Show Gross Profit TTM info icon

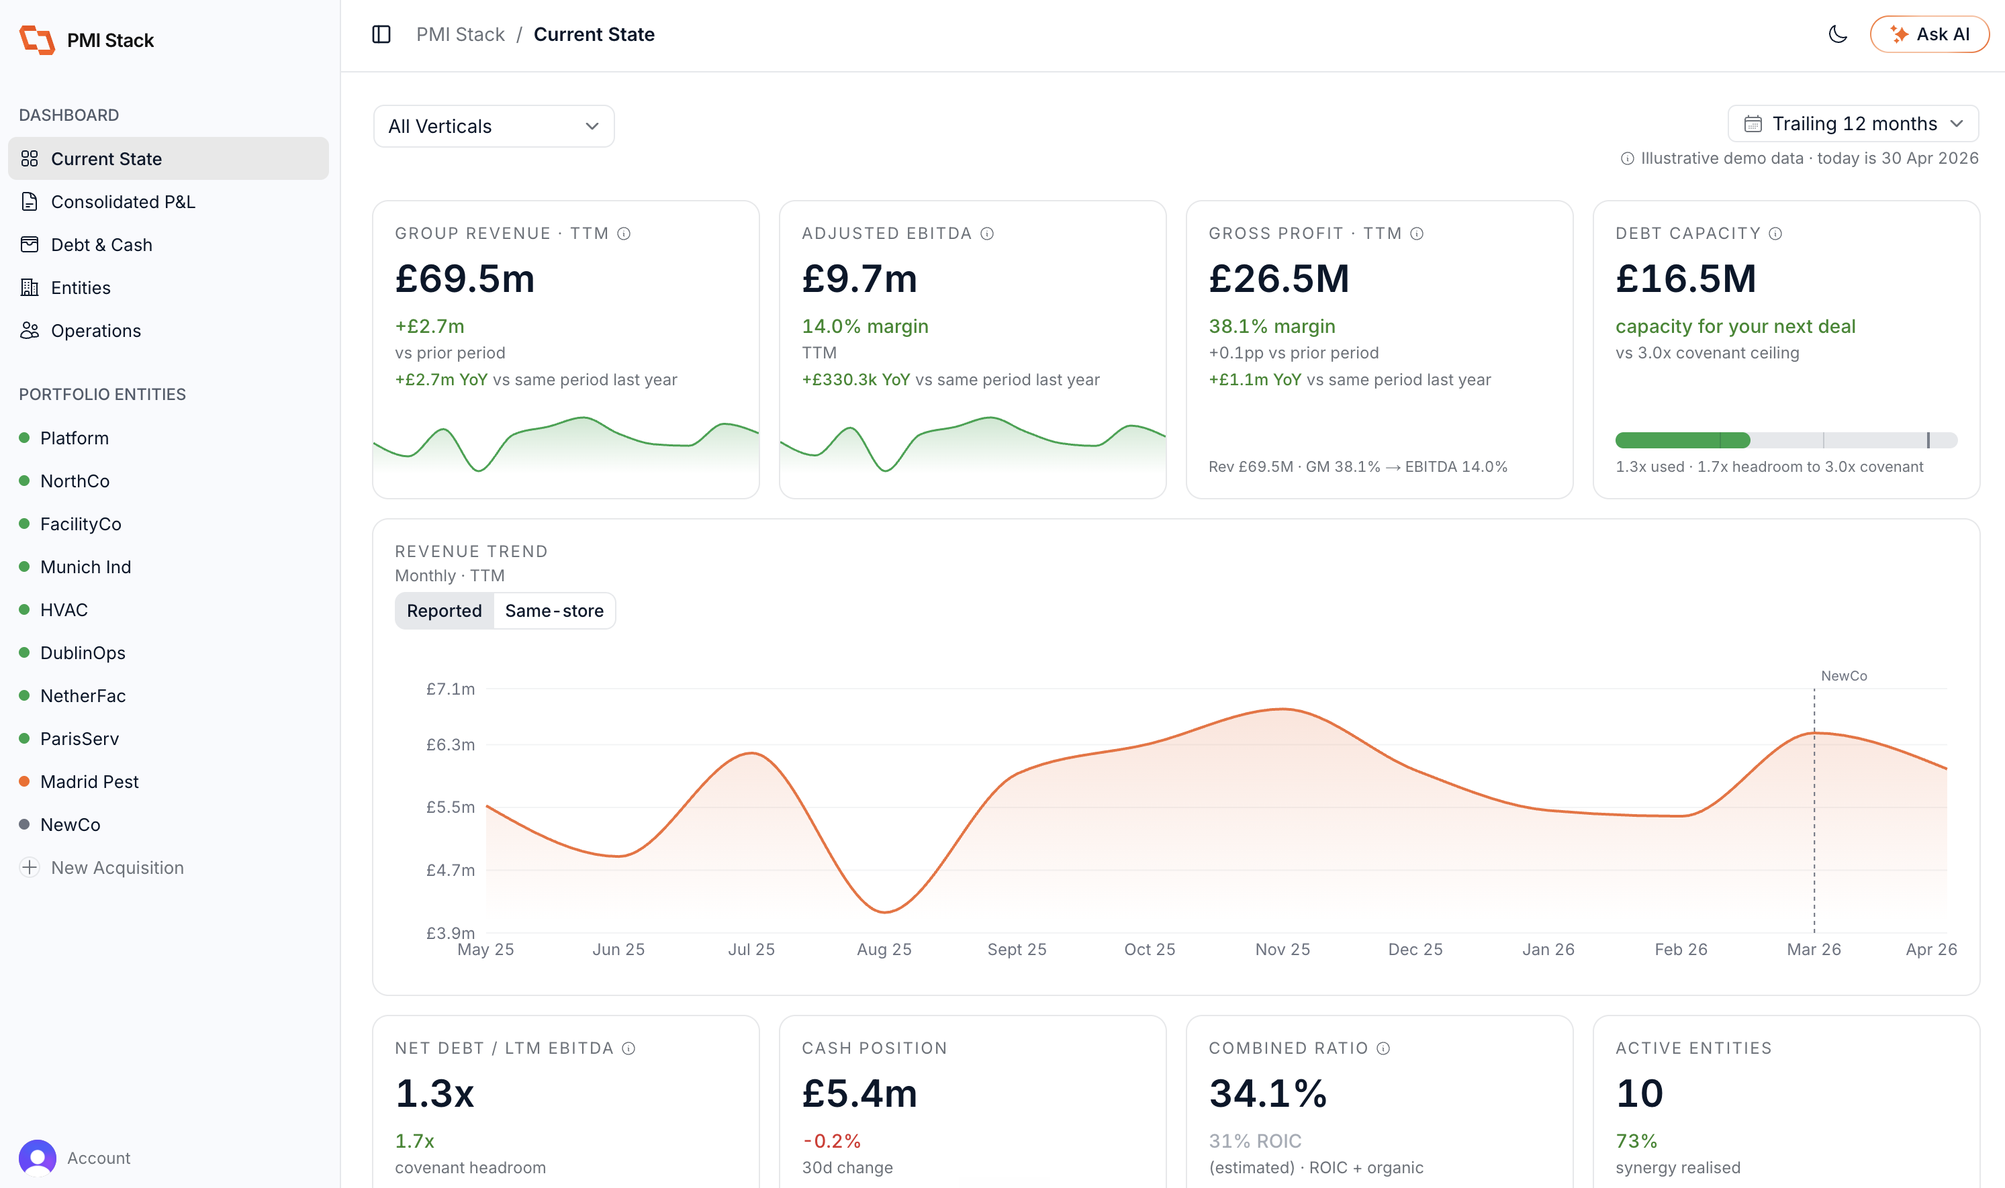click(x=1417, y=233)
